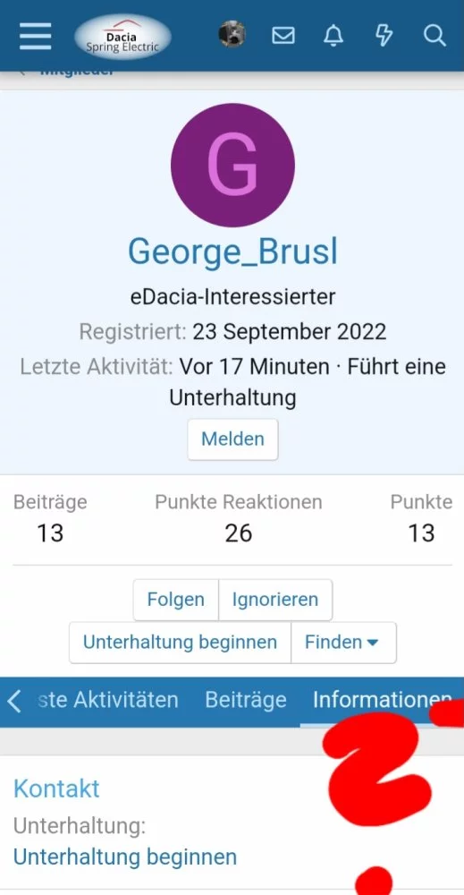Click the Folgen button
This screenshot has height=895, width=464.
[x=175, y=600]
